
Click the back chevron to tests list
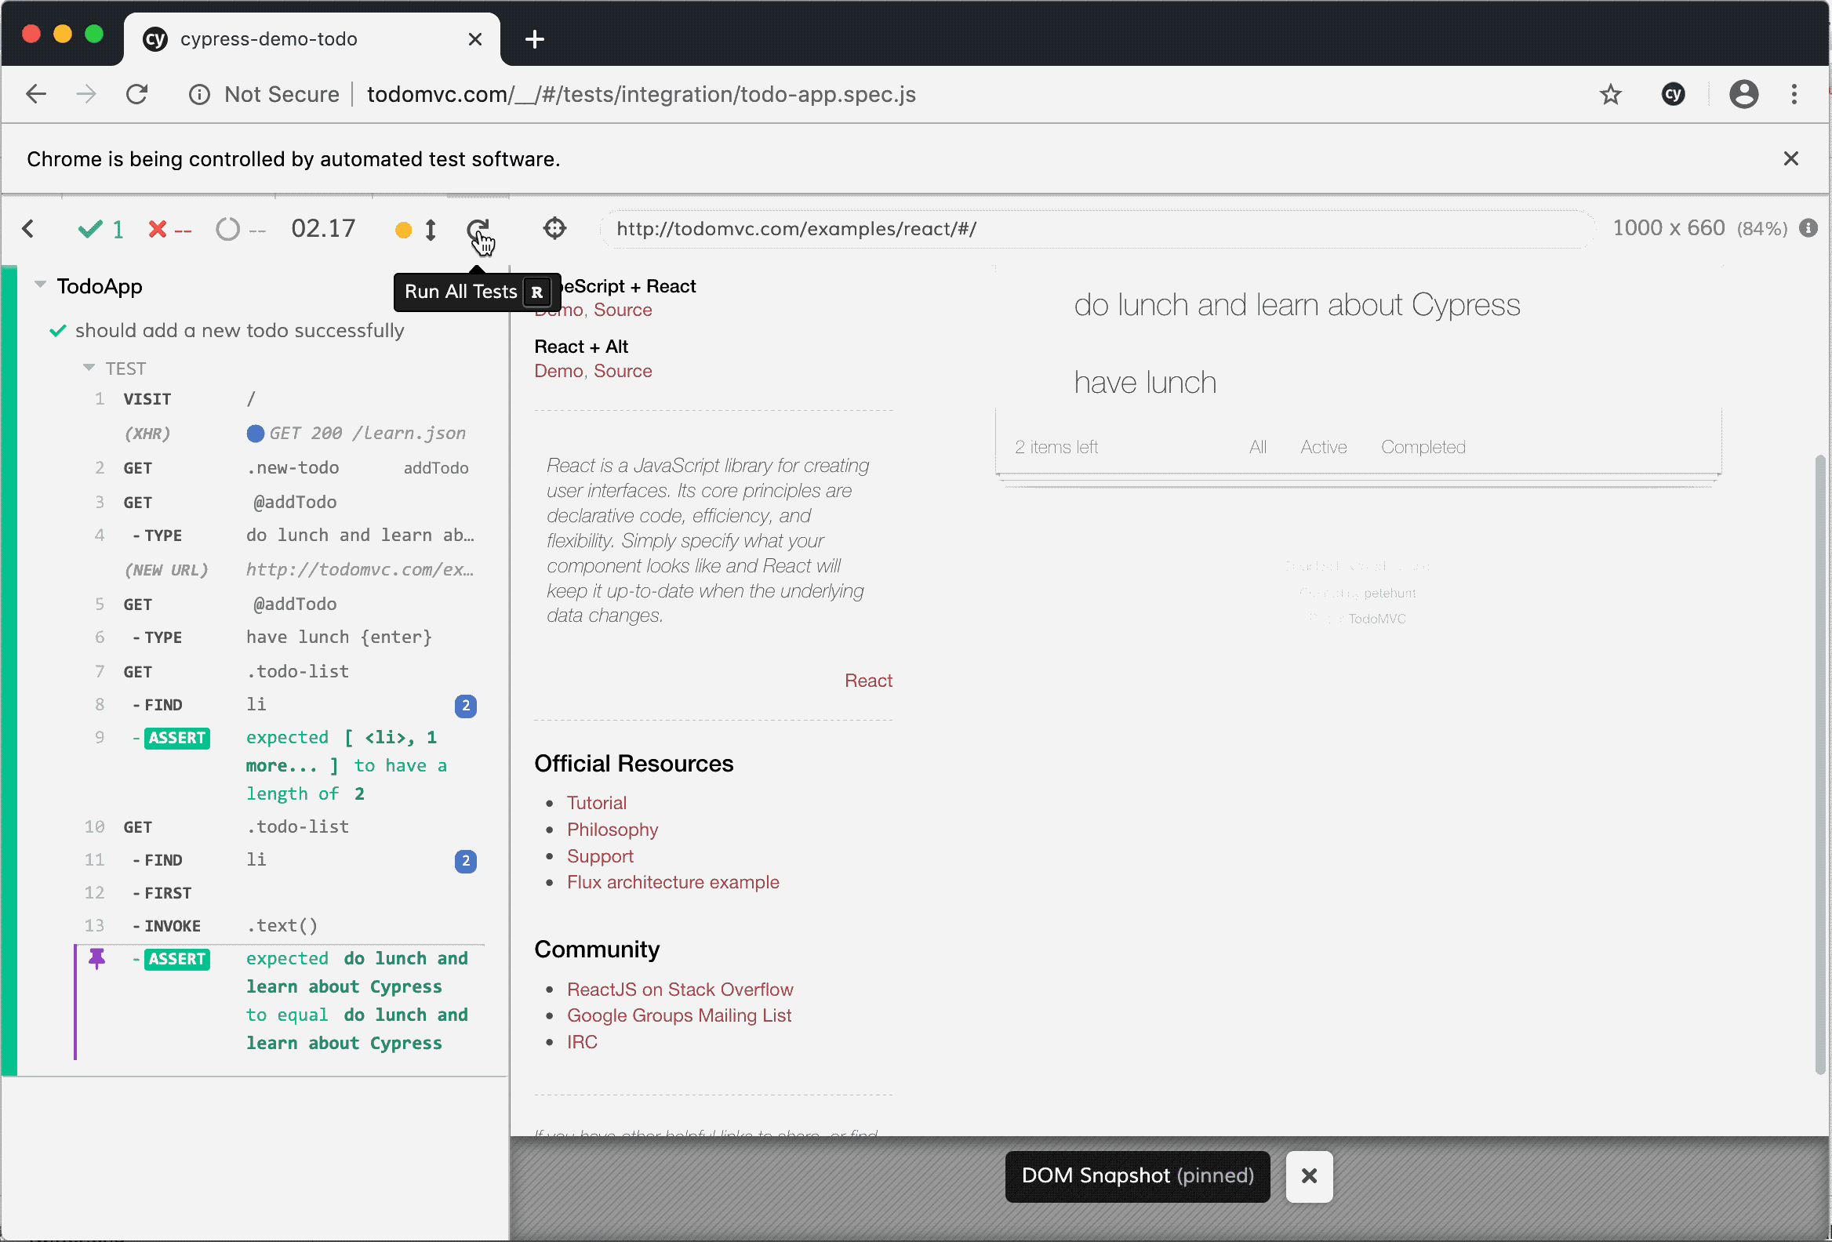click(28, 228)
